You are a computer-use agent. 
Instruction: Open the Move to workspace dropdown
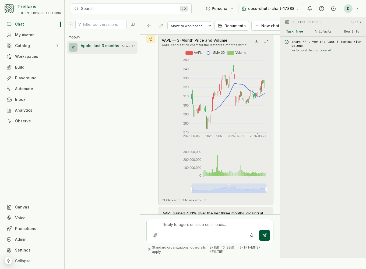coord(190,26)
